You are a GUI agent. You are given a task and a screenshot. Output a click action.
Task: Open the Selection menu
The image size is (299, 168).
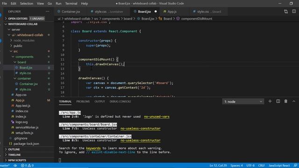(x=27, y=3)
